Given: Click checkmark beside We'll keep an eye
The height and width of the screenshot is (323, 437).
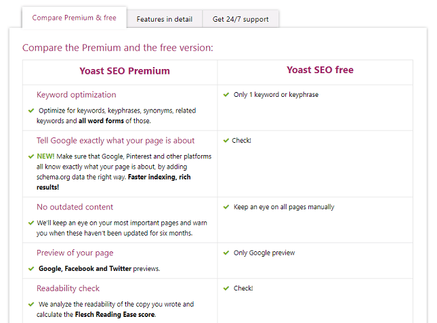Looking at the screenshot, I should 31,223.
